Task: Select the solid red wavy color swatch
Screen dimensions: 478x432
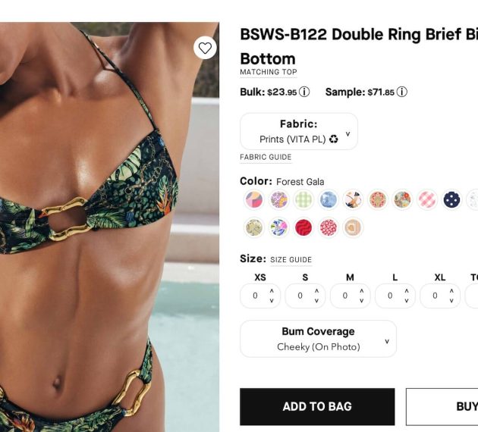Action: [x=303, y=227]
